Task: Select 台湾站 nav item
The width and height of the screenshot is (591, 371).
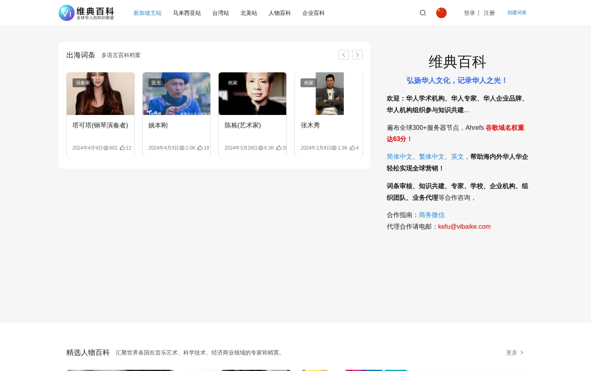Action: pyautogui.click(x=221, y=13)
